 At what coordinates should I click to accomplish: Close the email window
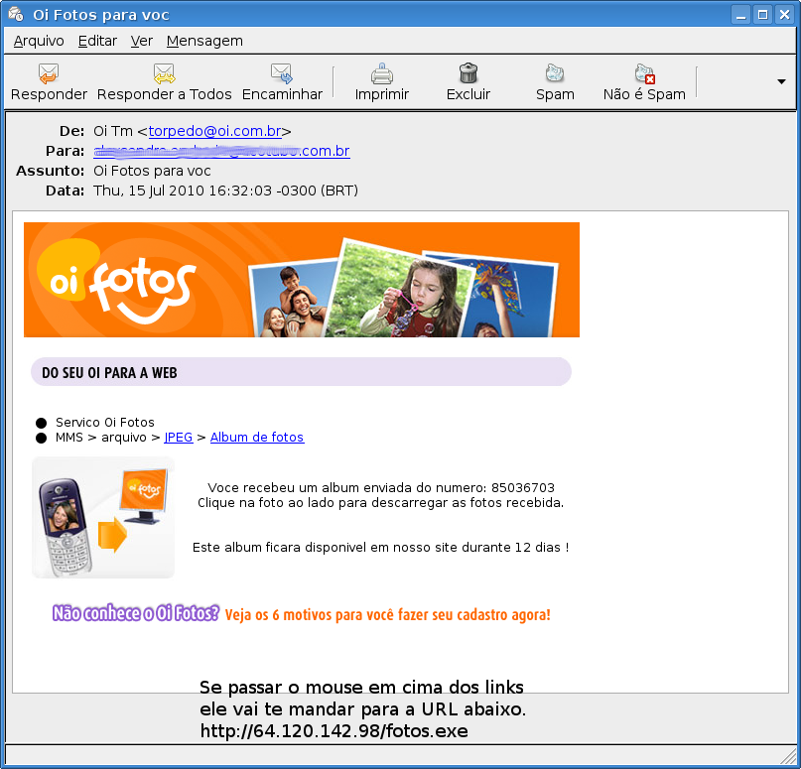point(784,14)
